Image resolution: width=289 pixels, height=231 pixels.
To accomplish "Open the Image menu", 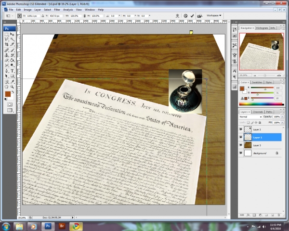I will pos(27,10).
